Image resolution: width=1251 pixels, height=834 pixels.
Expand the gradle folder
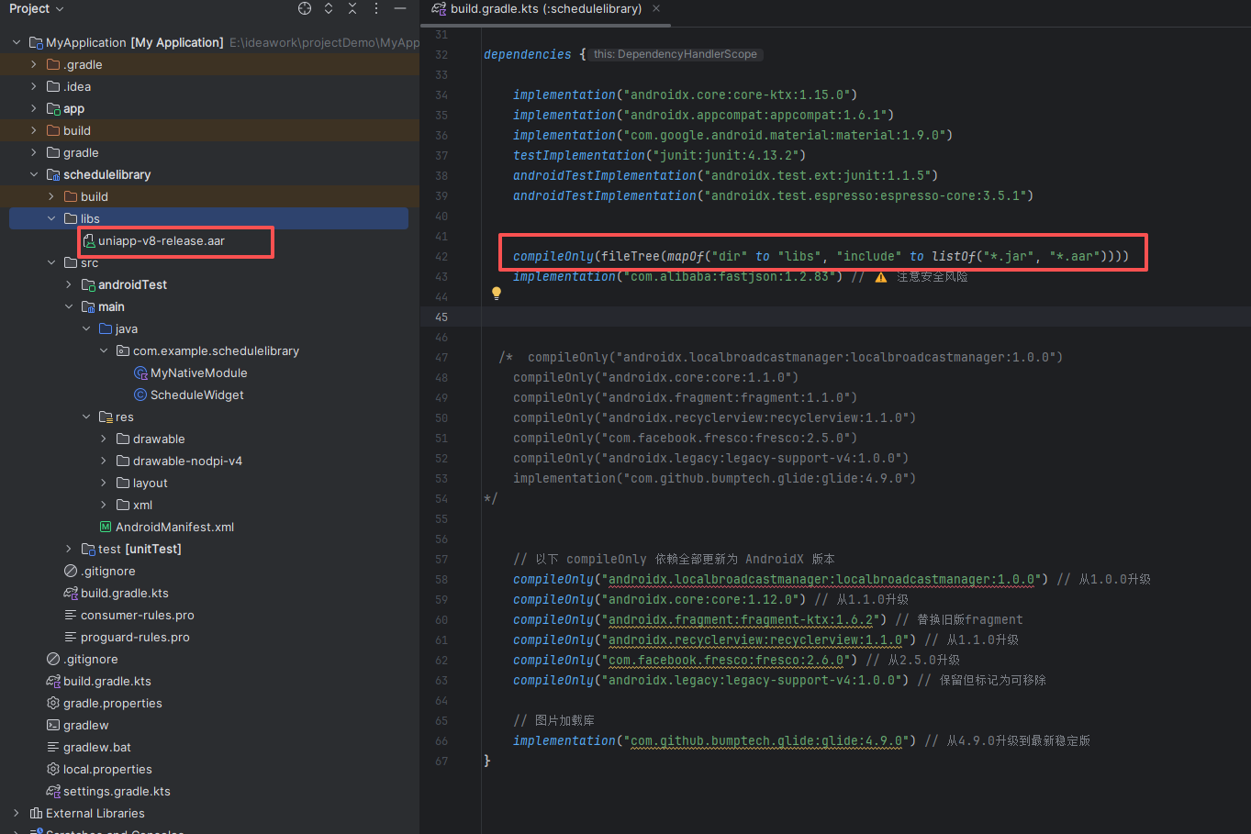coord(34,152)
